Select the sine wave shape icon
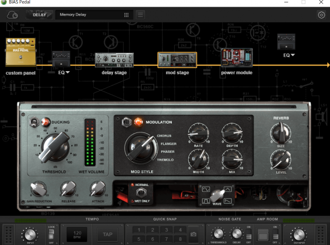Screen dimensions: 330x245 point(206,189)
